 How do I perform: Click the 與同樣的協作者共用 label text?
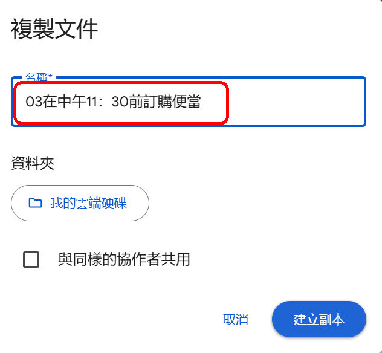124,260
